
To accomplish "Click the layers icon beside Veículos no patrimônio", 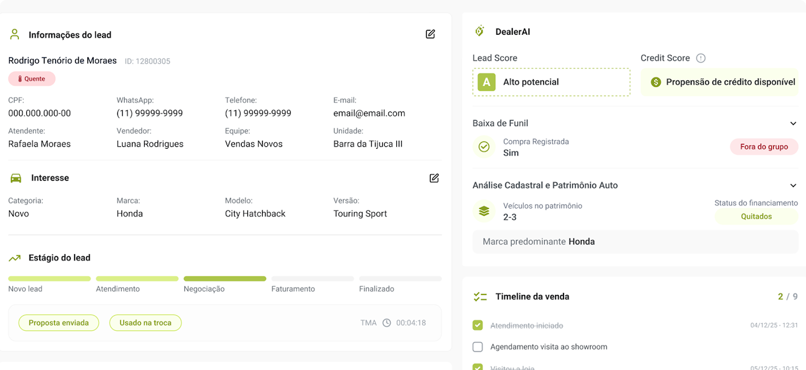I will pyautogui.click(x=484, y=211).
